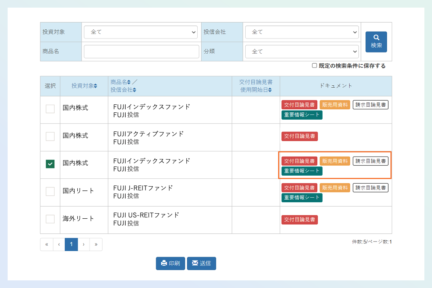The width and height of the screenshot is (432, 288).
Task: Open 重要情報シート for FUJI J-REITファンド
Action: coord(302,198)
